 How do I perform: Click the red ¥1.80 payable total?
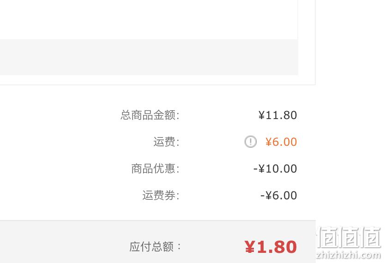[x=271, y=247]
